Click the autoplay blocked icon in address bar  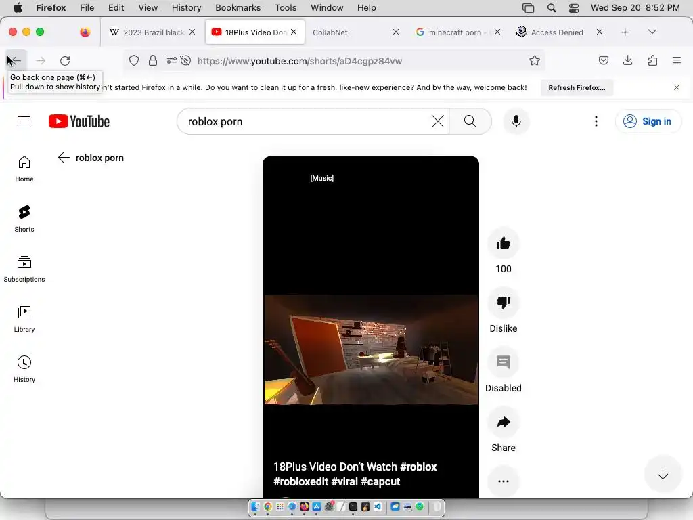[185, 60]
